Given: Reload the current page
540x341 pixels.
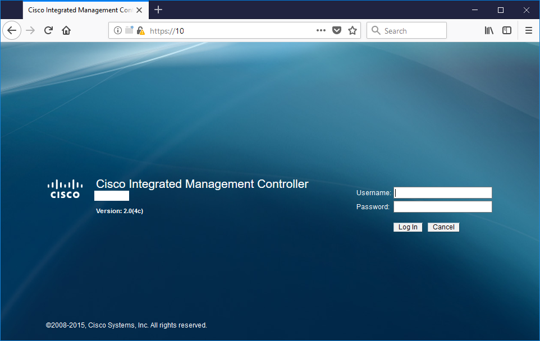Looking at the screenshot, I should point(48,31).
